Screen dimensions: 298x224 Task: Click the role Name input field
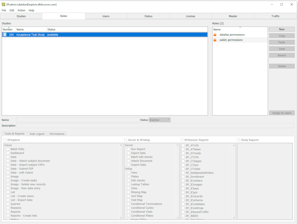tap(78, 120)
